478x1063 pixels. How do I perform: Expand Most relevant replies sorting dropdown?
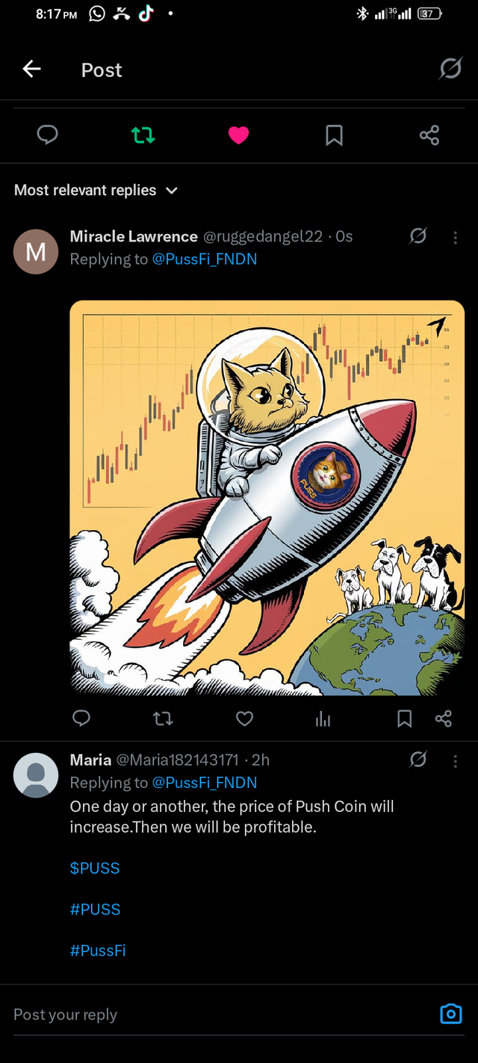pyautogui.click(x=96, y=190)
